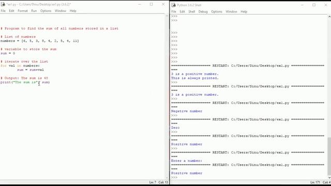This screenshot has width=331, height=186.
Task: Open the Edit menu in Python Shell
Action: click(182, 11)
